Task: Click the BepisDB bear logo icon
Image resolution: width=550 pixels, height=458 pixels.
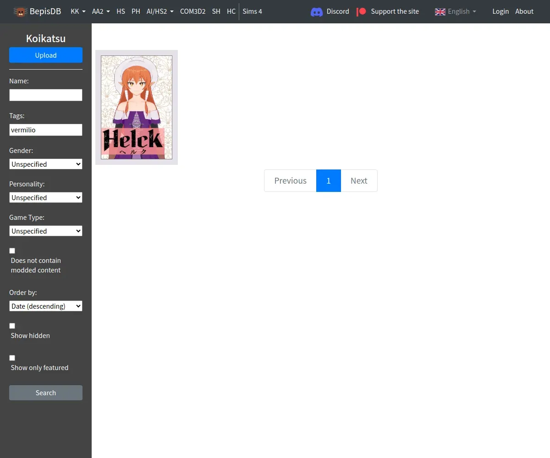Action: 20,11
